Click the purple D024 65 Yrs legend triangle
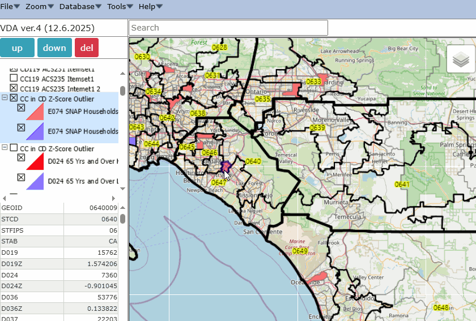The width and height of the screenshot is (476, 321). [36, 182]
